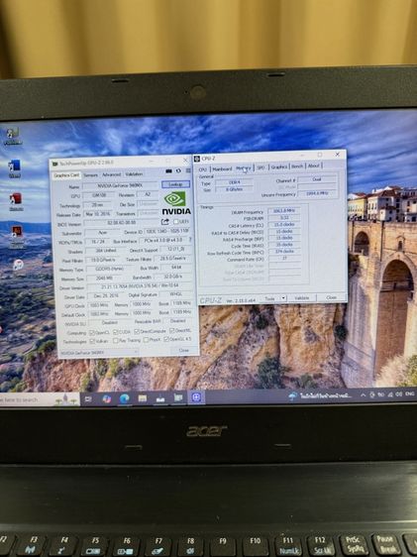
Task: Click the BIOS export share icon in GPU-Z
Action: [x=165, y=222]
